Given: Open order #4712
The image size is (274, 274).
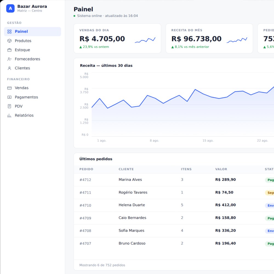Looking at the screenshot, I should click(85, 180).
